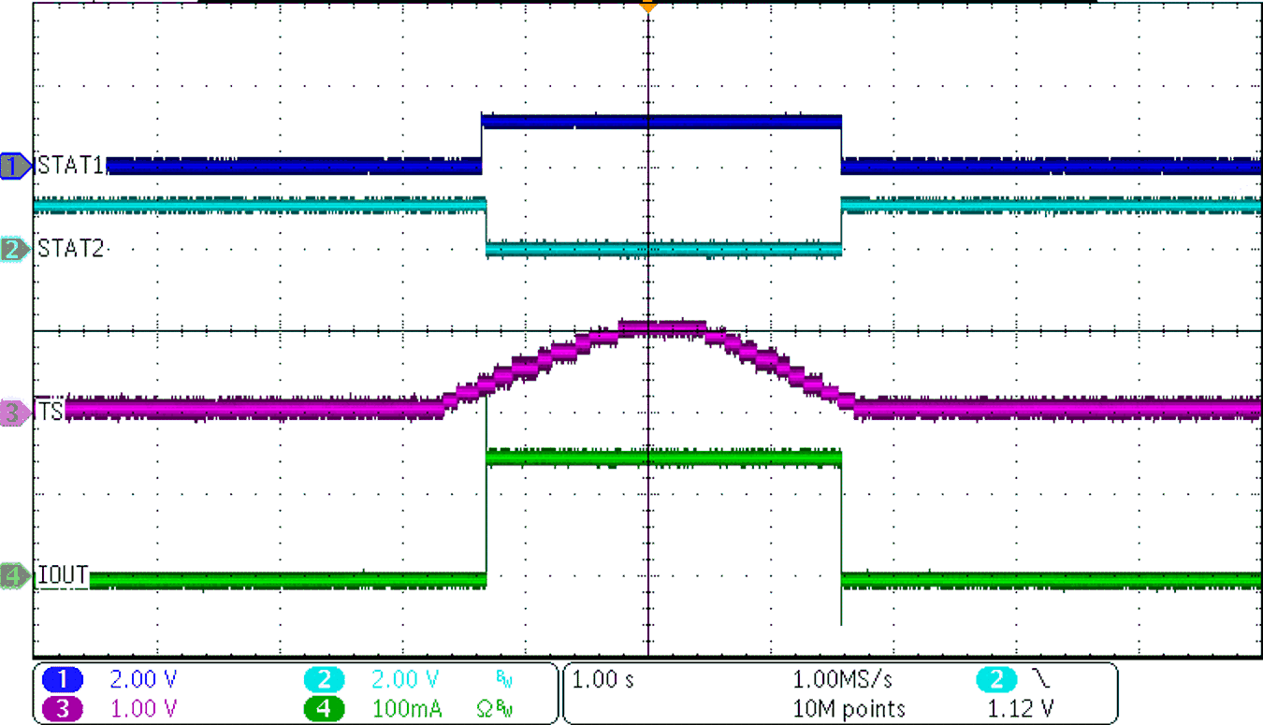Viewport: 1263px width, 725px height.
Task: Click the channel 3 TS marker arrow
Action: [13, 412]
